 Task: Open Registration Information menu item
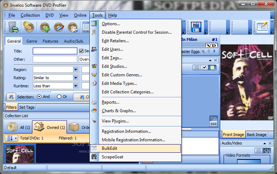pyautogui.click(x=135, y=131)
